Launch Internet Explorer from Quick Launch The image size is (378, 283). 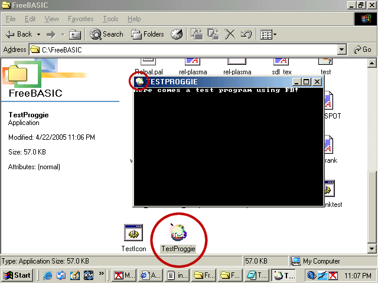coord(48,275)
